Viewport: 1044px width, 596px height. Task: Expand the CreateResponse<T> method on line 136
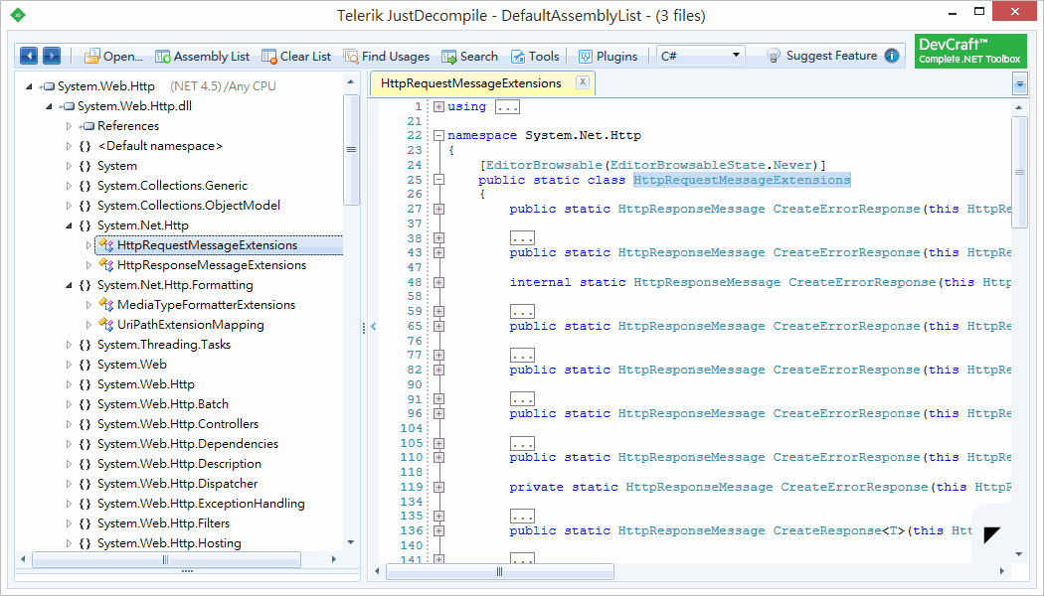(438, 530)
